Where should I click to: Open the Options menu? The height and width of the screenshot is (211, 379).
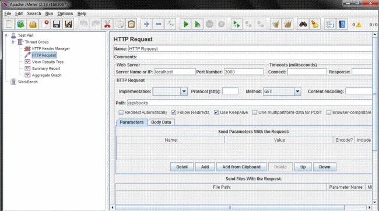click(x=65, y=13)
